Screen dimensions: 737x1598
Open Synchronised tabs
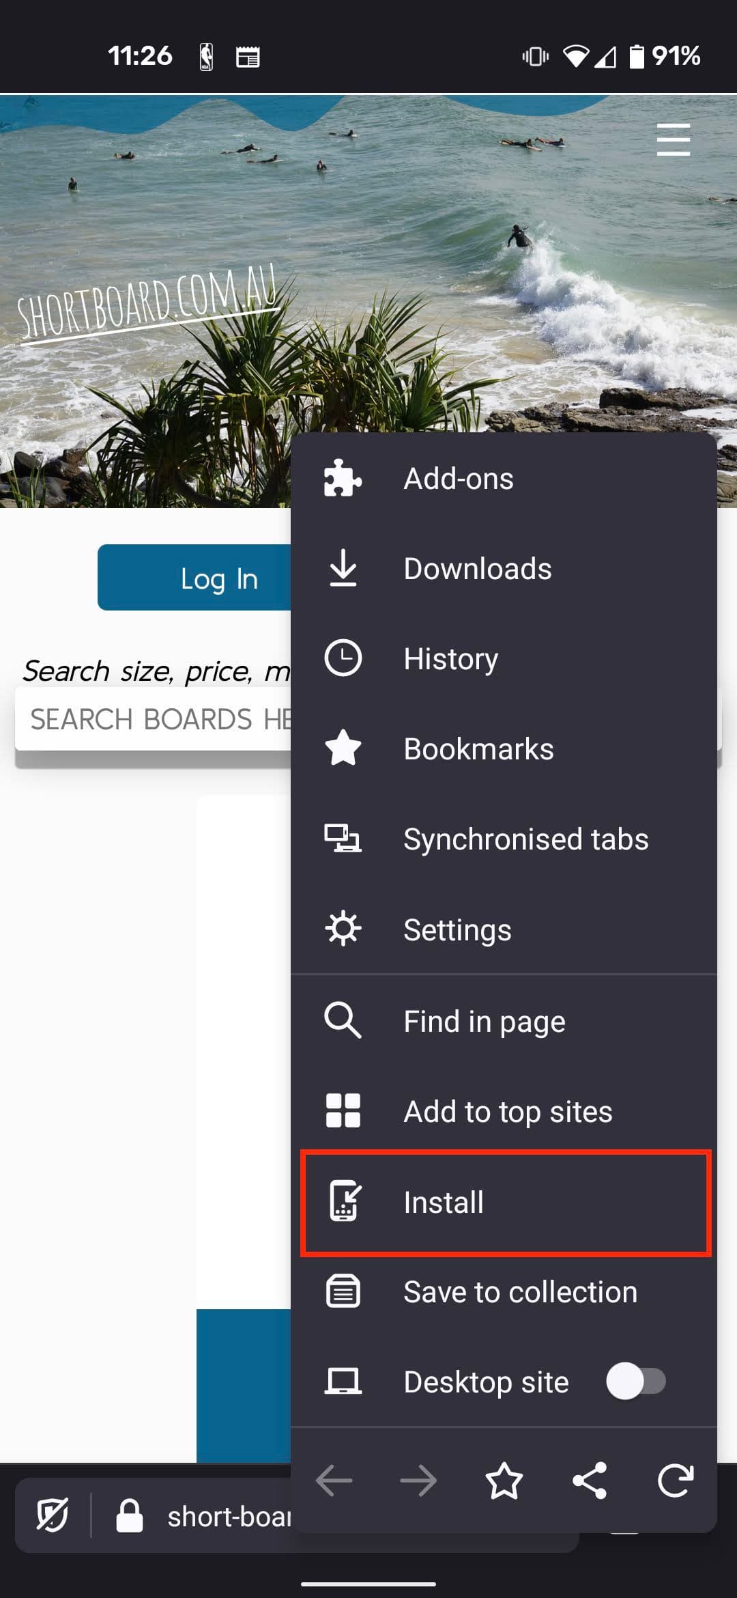pyautogui.click(x=504, y=839)
